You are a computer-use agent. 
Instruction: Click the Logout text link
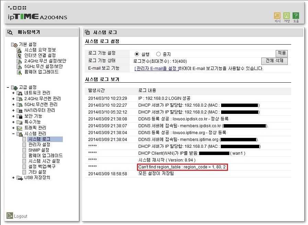pos(21,216)
